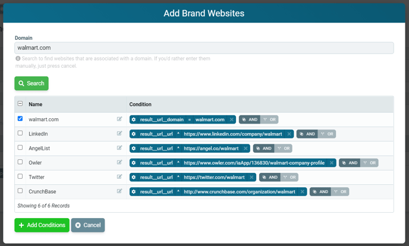Remove the CrunchBase organization condition

303,192
